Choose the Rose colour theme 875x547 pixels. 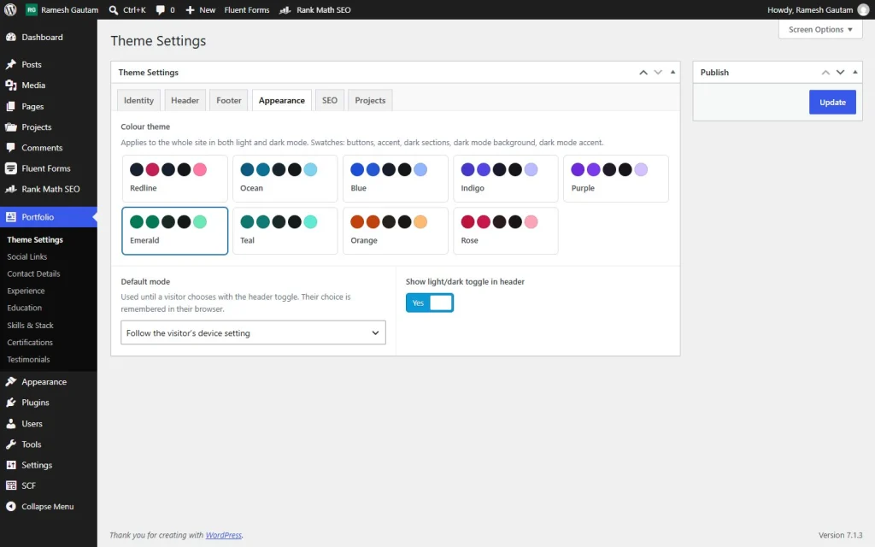506,231
